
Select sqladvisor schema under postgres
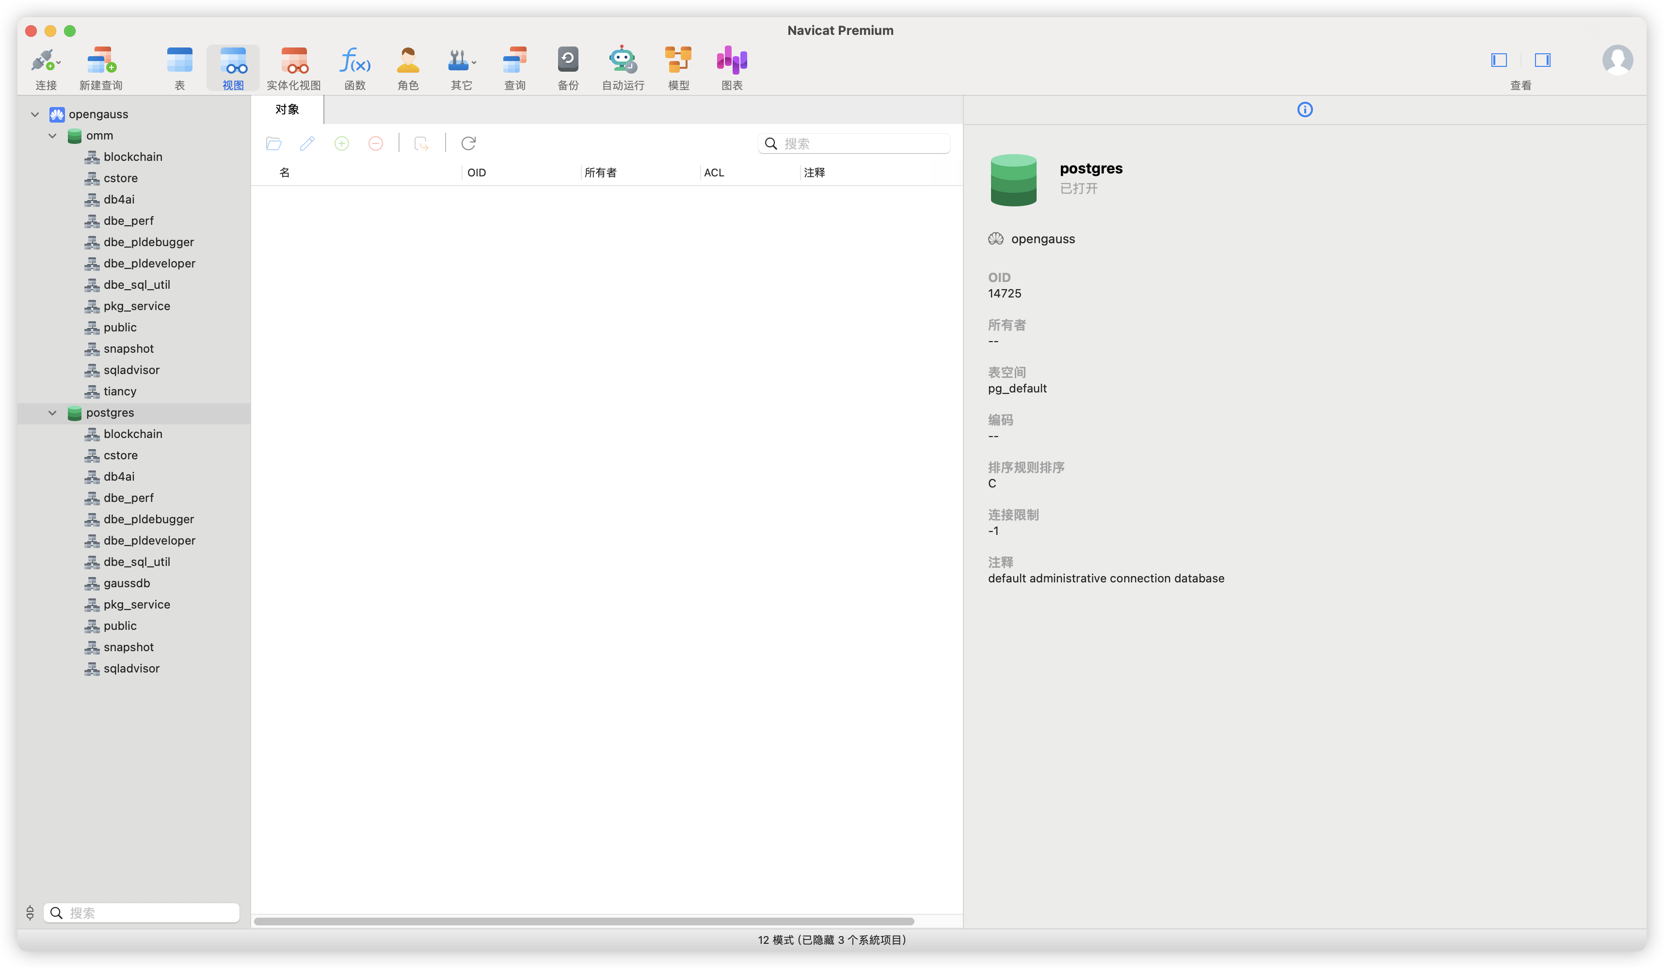pos(131,668)
